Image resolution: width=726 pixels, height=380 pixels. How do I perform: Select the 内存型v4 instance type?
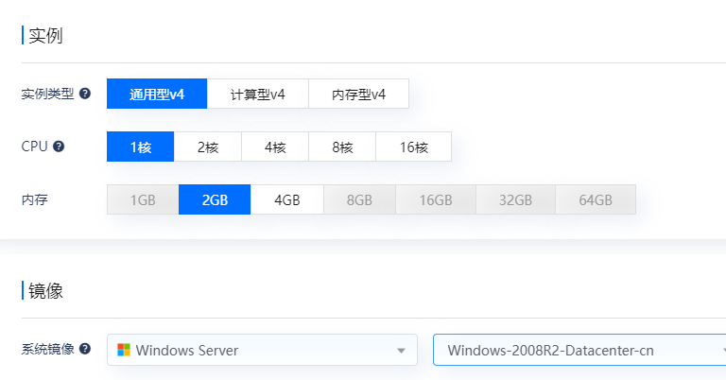358,94
